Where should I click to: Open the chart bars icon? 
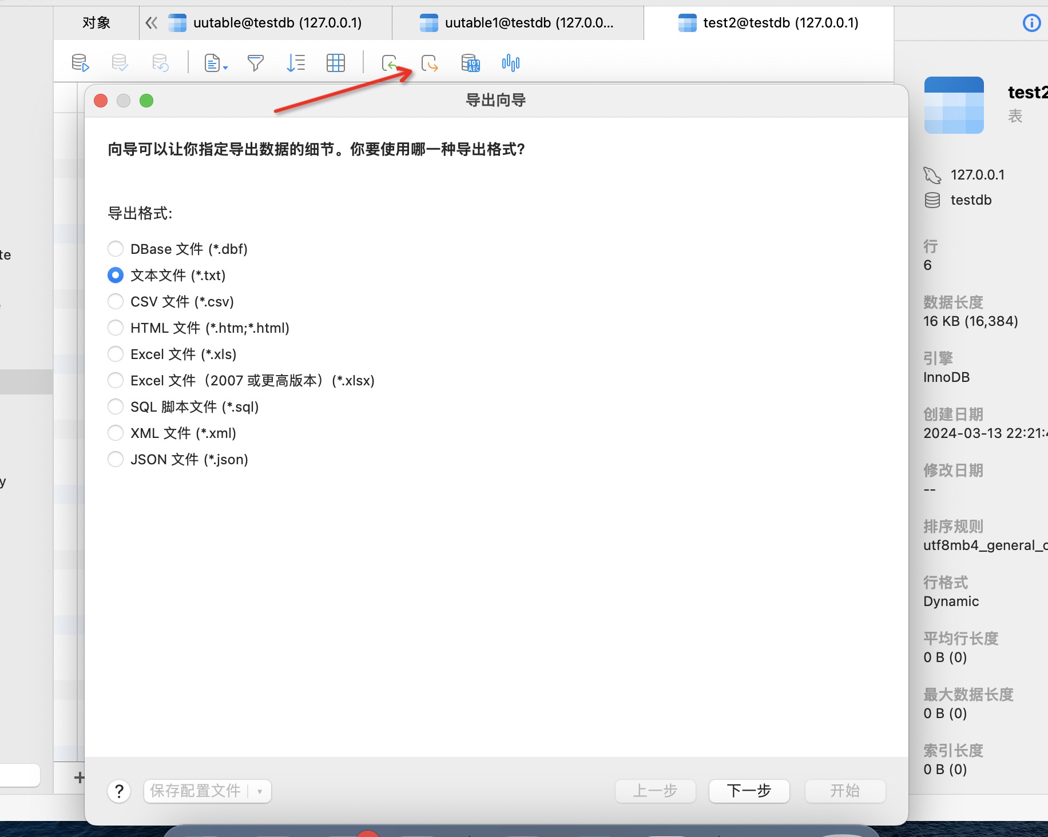click(510, 63)
